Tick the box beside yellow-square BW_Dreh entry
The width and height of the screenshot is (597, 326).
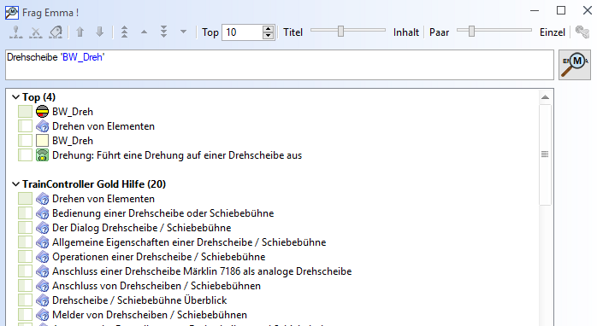pyautogui.click(x=25, y=141)
